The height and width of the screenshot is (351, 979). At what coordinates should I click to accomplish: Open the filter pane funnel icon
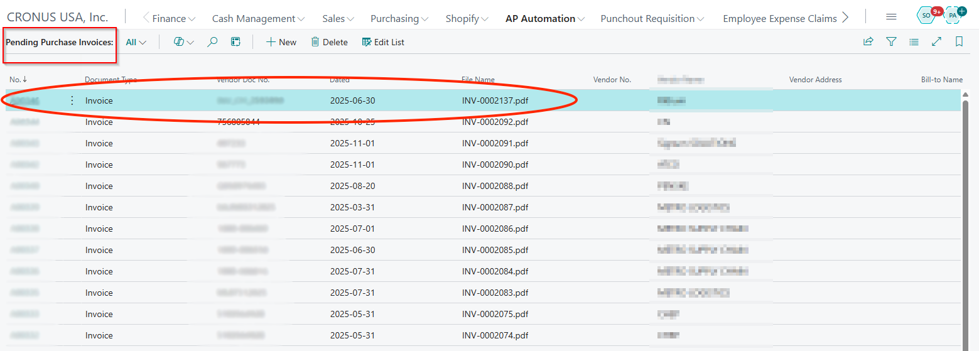pyautogui.click(x=890, y=42)
